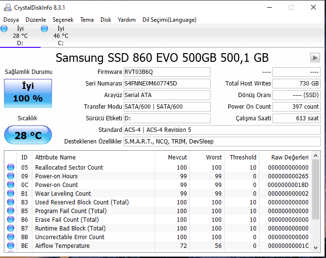This screenshot has height=258, width=326.
Task: Open the Tema menu
Action: (x=87, y=20)
